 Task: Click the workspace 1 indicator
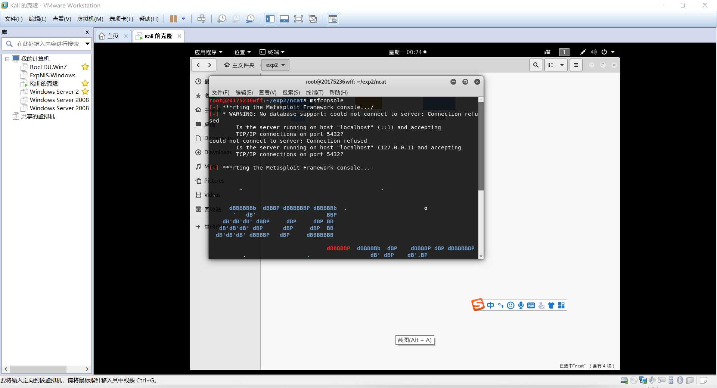(x=564, y=52)
